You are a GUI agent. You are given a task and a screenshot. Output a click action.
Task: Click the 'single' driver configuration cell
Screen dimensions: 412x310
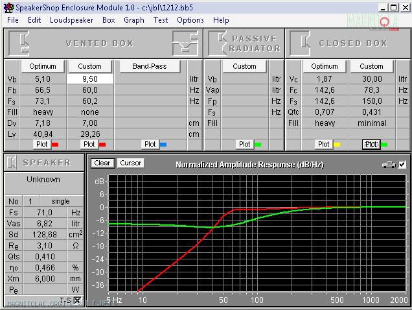tap(61, 201)
